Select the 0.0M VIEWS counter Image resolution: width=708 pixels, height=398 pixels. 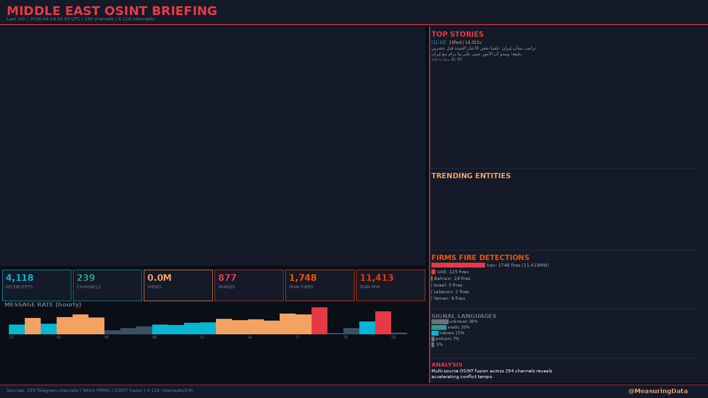[178, 285]
